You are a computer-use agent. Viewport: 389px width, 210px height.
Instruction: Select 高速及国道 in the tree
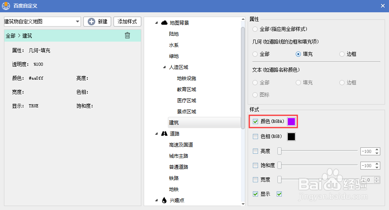tap(181, 145)
